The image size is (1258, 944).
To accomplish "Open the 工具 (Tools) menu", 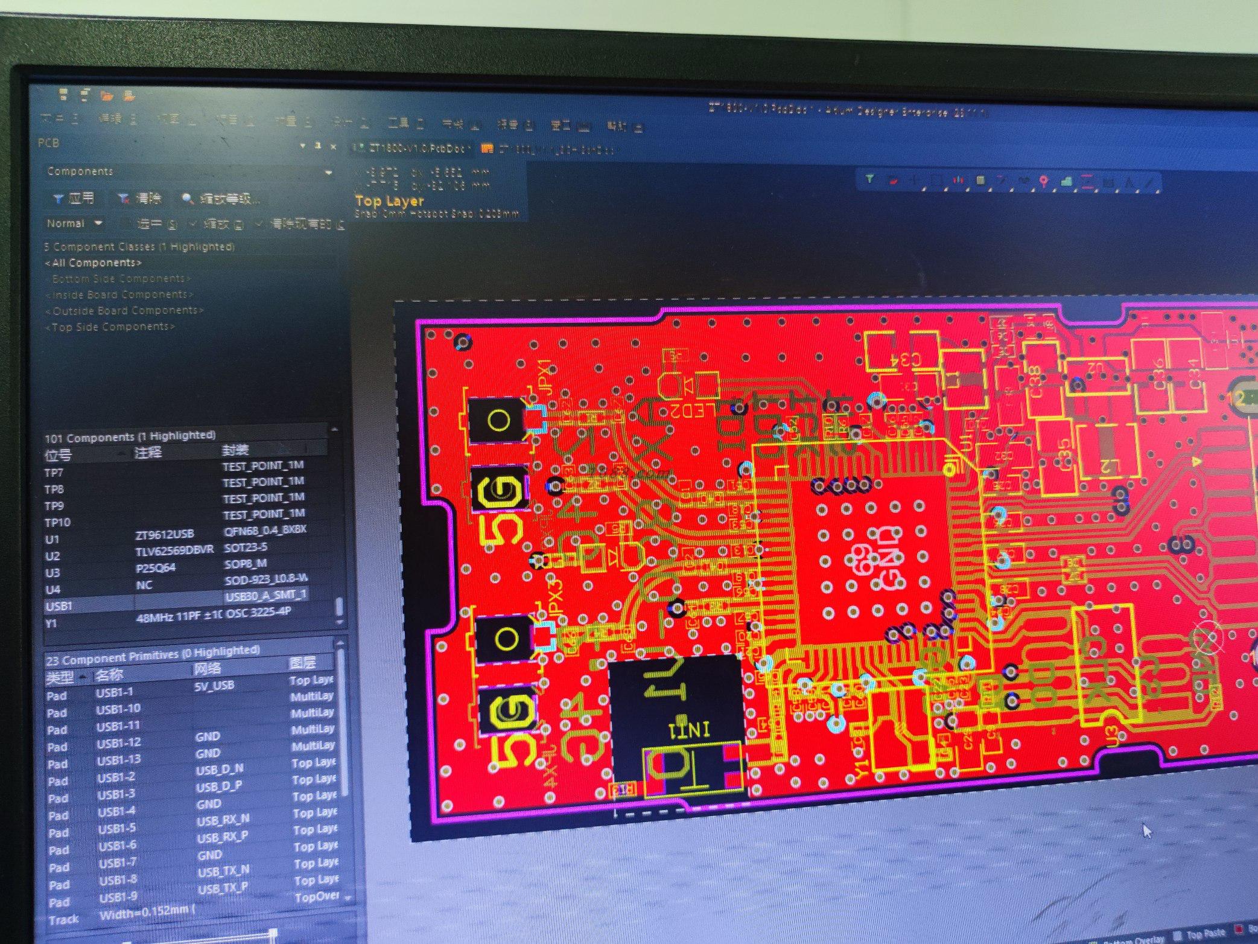I will [x=404, y=124].
